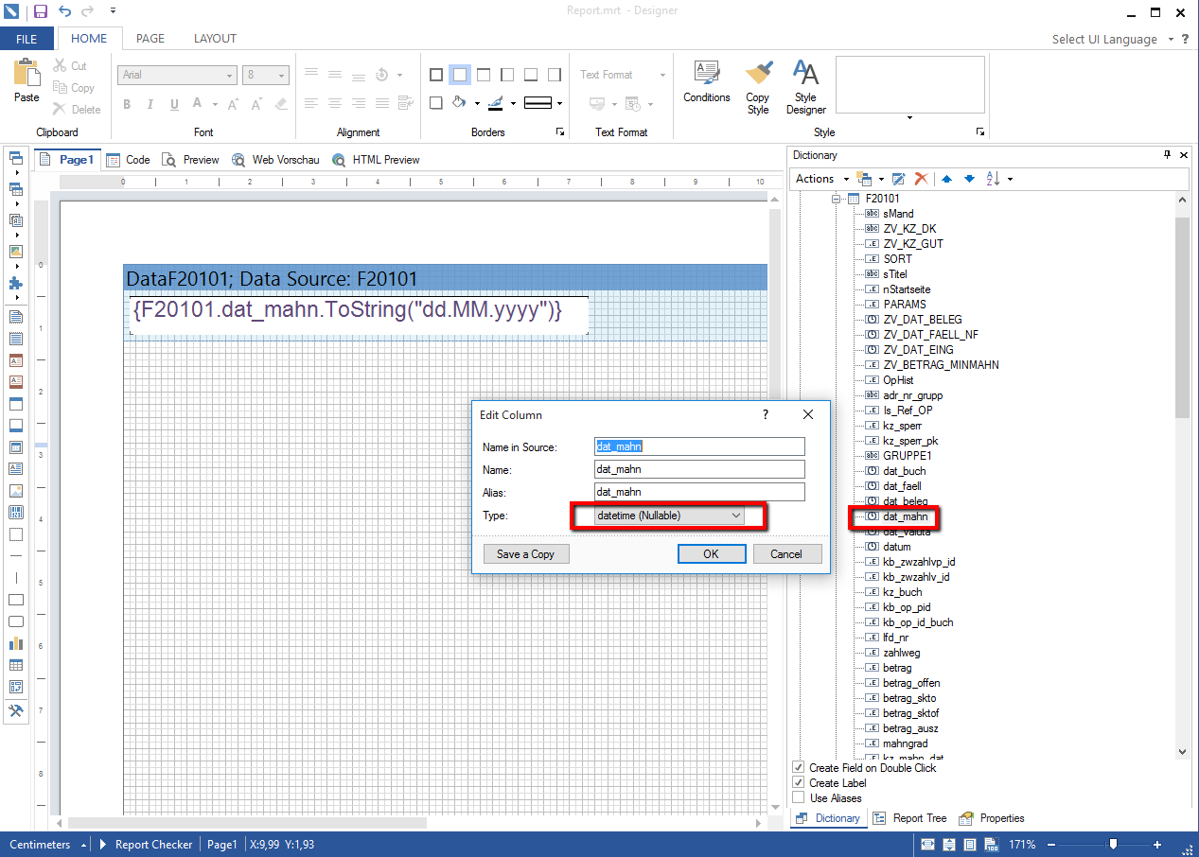
Task: Switch to the Report Tree tab
Action: (909, 818)
